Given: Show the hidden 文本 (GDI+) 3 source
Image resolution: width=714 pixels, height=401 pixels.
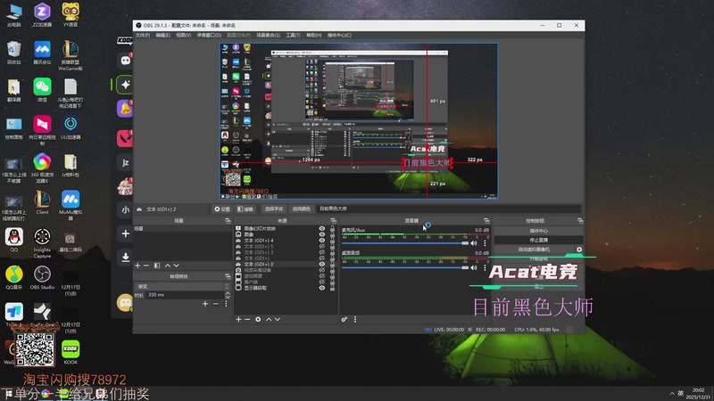Looking at the screenshot, I should 322,252.
